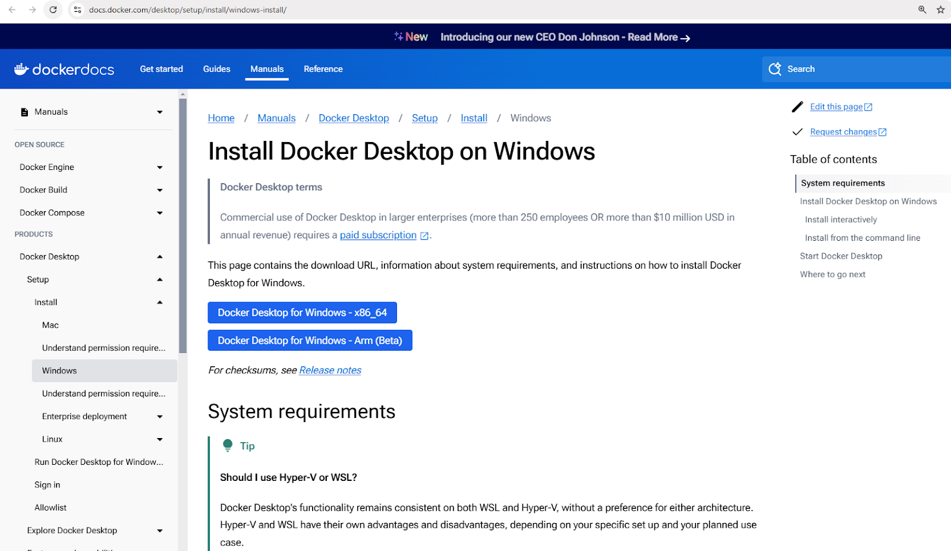Open Allowlist page in sidebar
Image resolution: width=951 pixels, height=551 pixels.
tap(51, 508)
